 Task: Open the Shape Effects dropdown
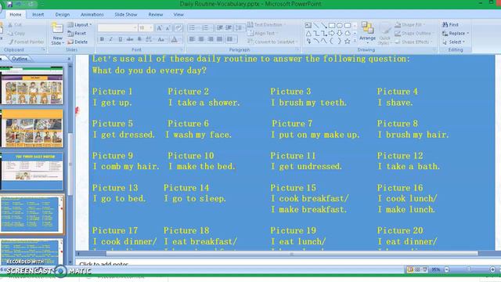click(413, 42)
